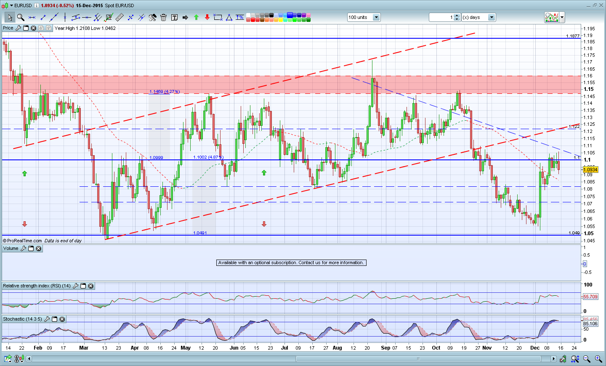Select the triangle drawing tool
The height and width of the screenshot is (366, 606).
229,17
